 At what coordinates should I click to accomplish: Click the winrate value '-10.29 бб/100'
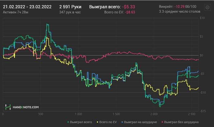185,6
